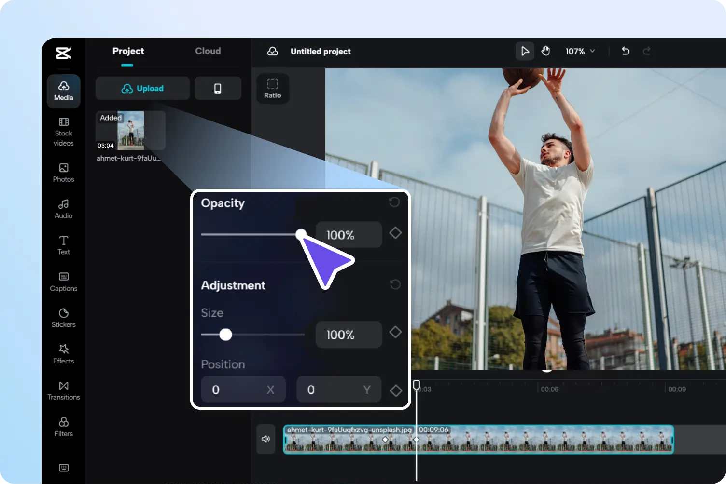Toggle the Opacity keyframe diamond
726x484 pixels.
(395, 233)
